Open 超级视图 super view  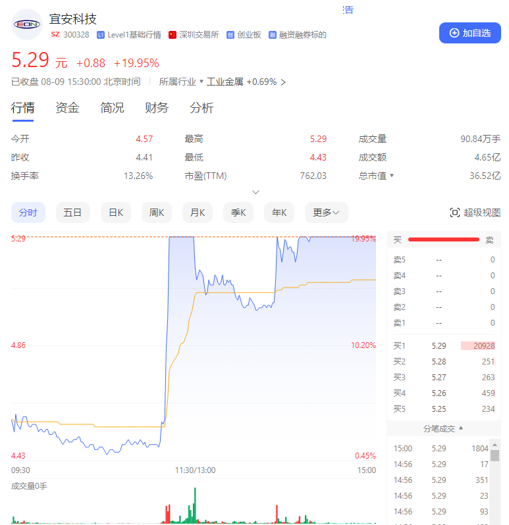[x=475, y=213]
